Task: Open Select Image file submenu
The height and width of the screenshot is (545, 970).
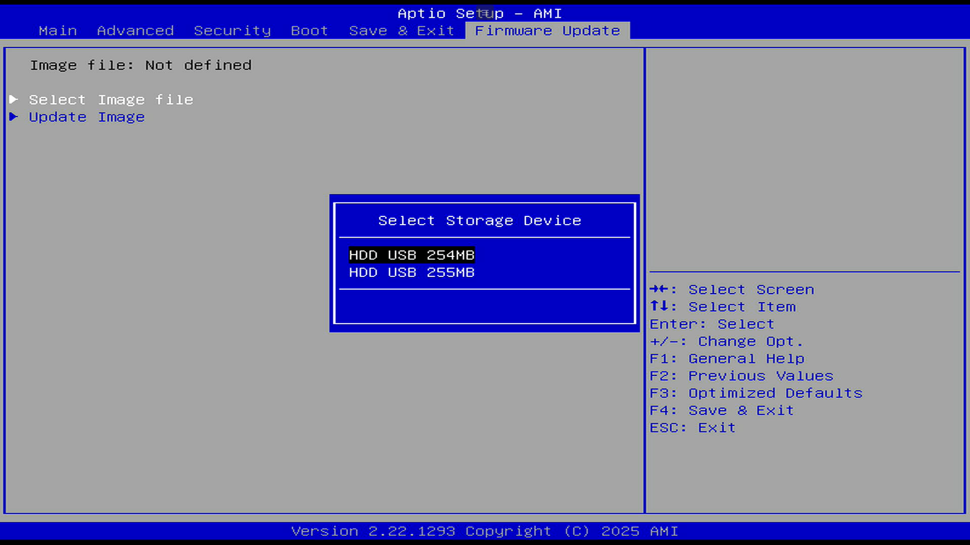Action: (x=111, y=100)
